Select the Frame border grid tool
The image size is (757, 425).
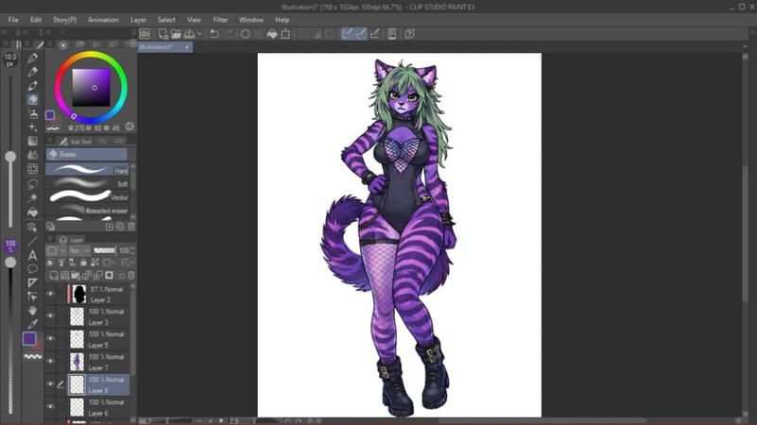(32, 169)
